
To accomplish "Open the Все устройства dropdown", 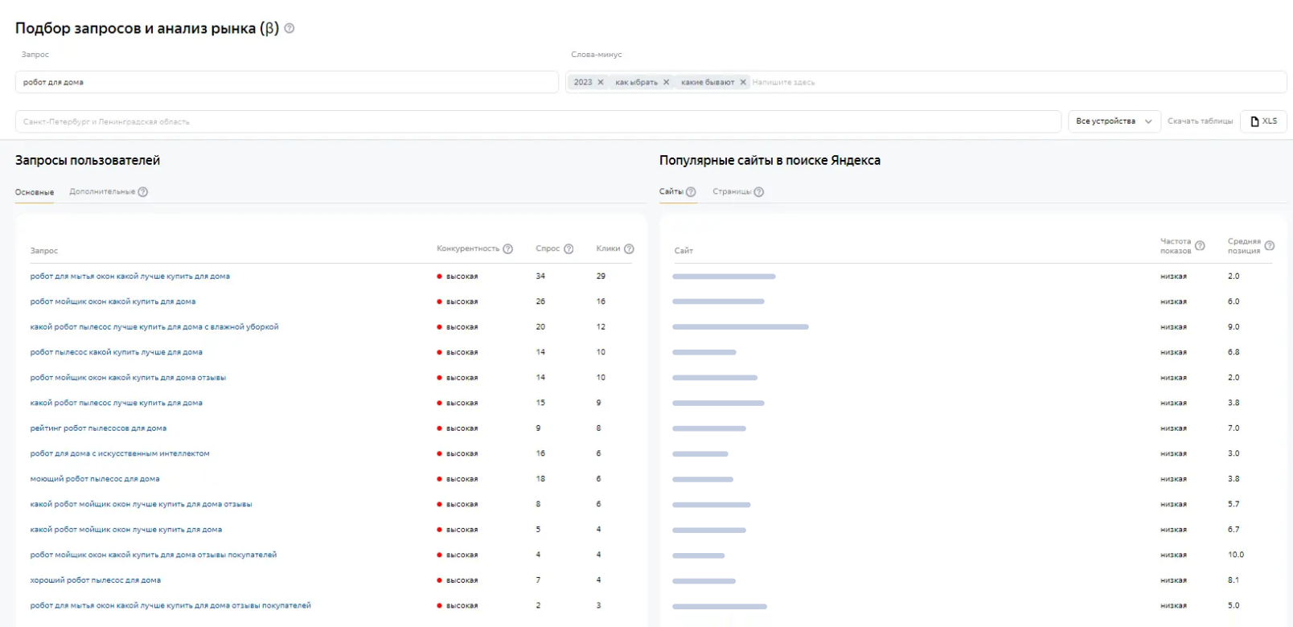I will click(x=1114, y=121).
